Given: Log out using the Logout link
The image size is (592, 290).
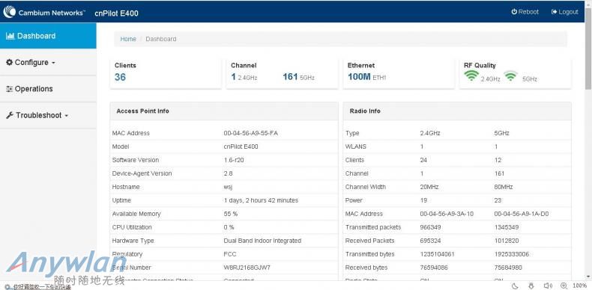Looking at the screenshot, I should pyautogui.click(x=564, y=12).
